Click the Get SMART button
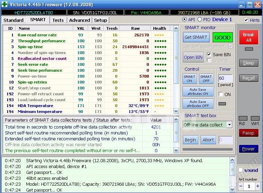This screenshot has height=193, width=263. [196, 37]
